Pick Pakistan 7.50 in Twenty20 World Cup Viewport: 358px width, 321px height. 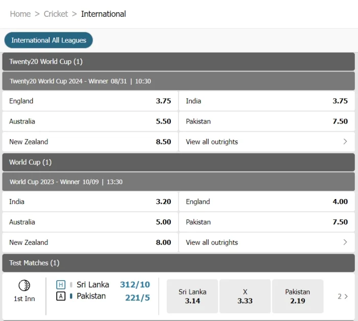point(267,121)
